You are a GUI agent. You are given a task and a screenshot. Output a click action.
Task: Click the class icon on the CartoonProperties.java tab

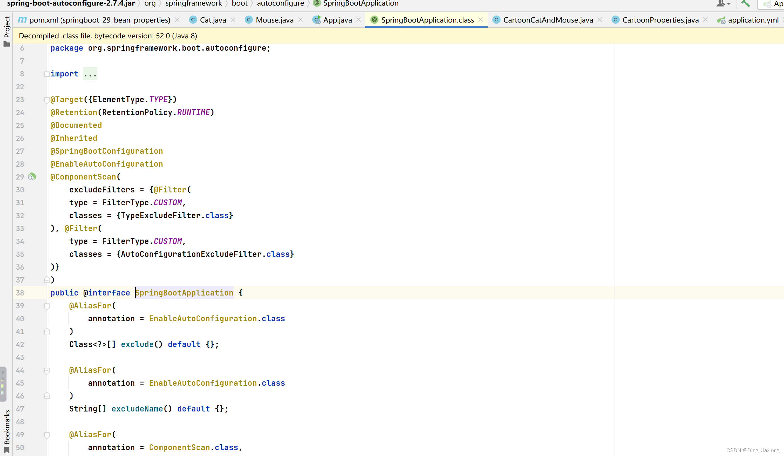point(615,20)
